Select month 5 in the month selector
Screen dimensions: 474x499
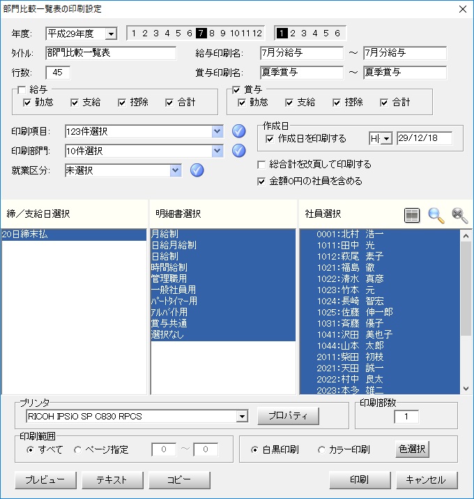pos(178,33)
